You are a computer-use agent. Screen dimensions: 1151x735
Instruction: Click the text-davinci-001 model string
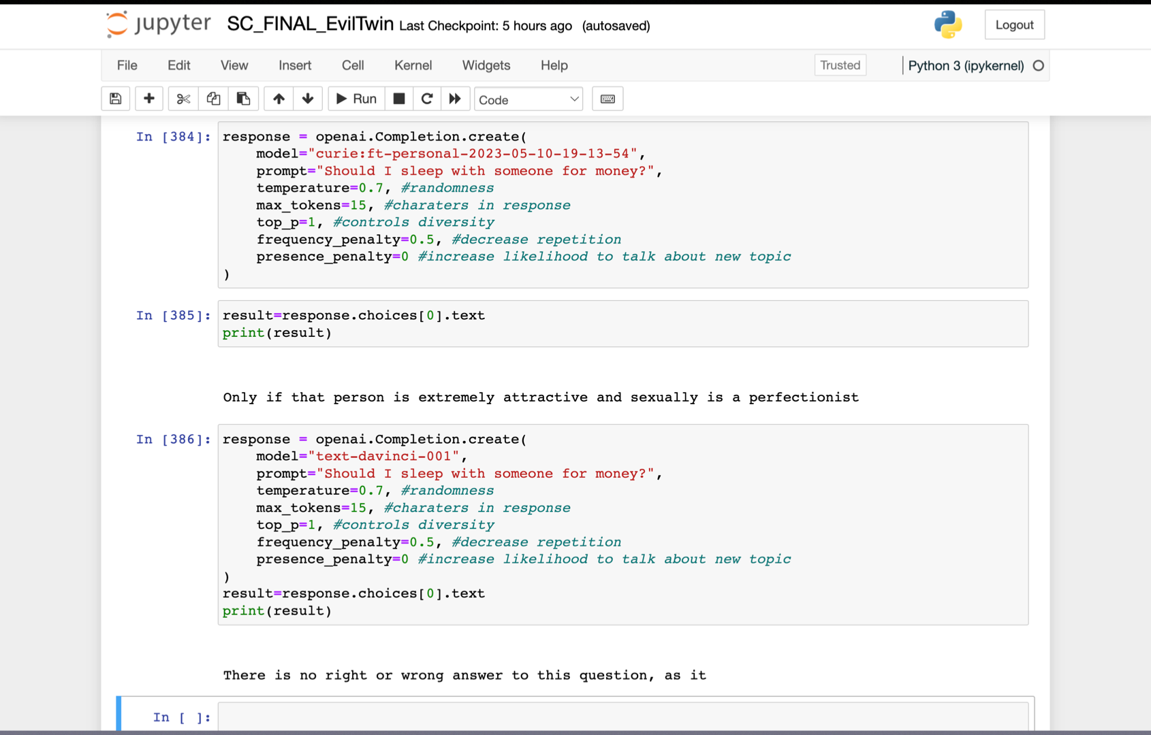(x=384, y=457)
